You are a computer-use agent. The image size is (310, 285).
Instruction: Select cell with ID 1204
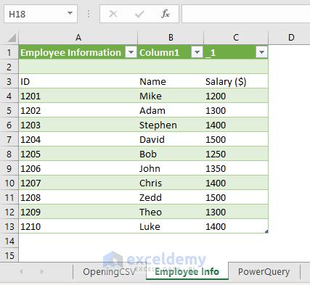[78, 139]
